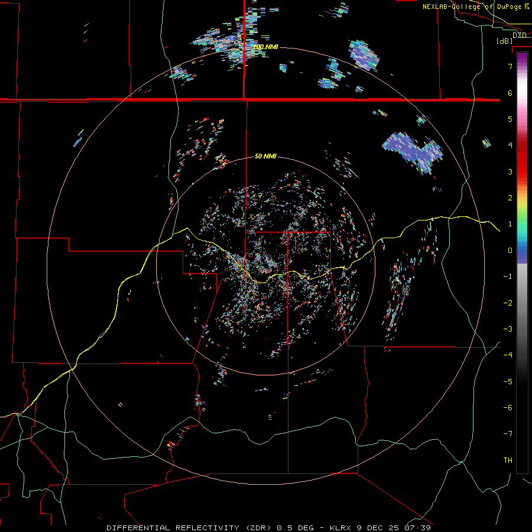This screenshot has width=532, height=532.
Task: Click the "[dB]" units label
Action: point(504,41)
